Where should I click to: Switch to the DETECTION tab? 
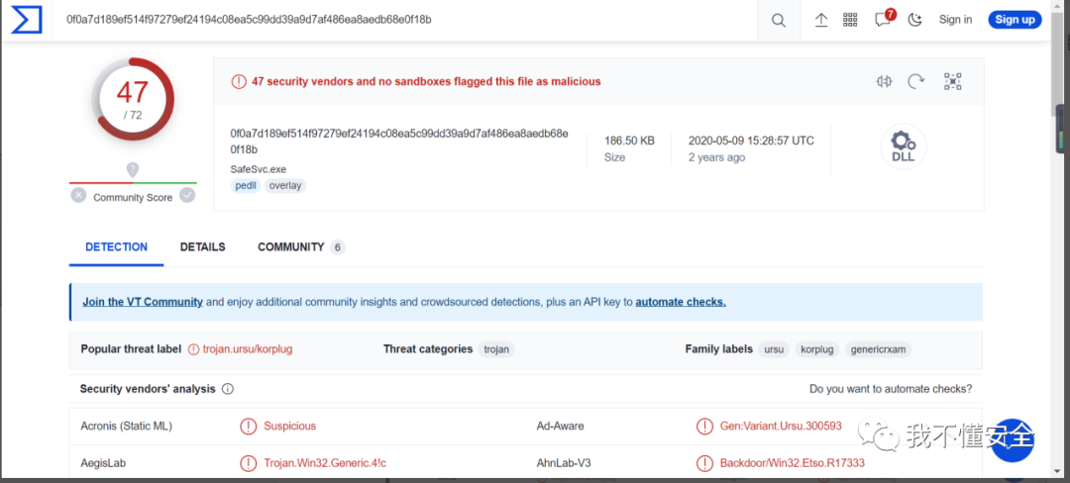pyautogui.click(x=116, y=247)
